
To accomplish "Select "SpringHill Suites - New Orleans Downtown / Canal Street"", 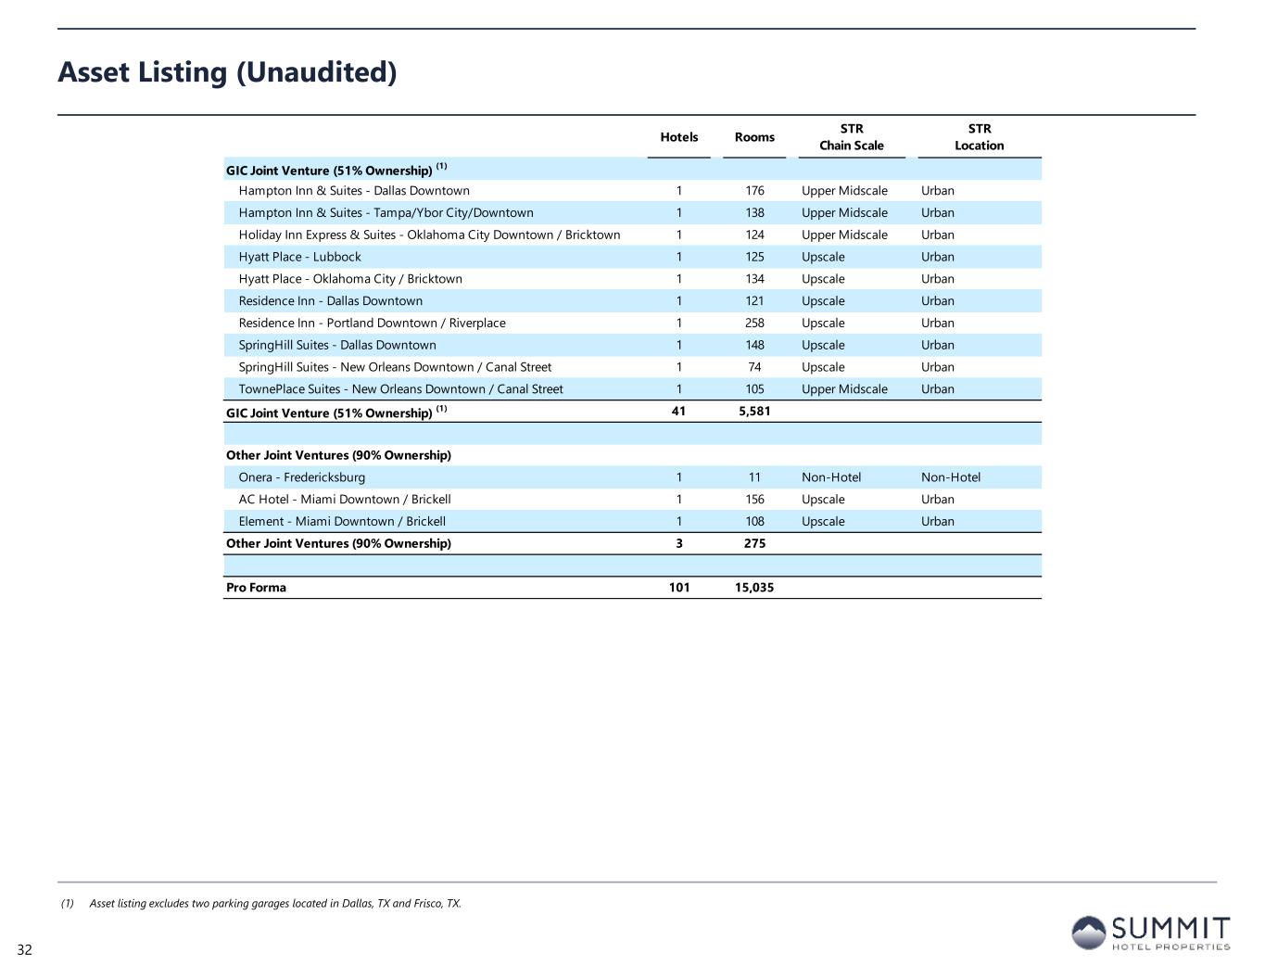I will 395,367.
